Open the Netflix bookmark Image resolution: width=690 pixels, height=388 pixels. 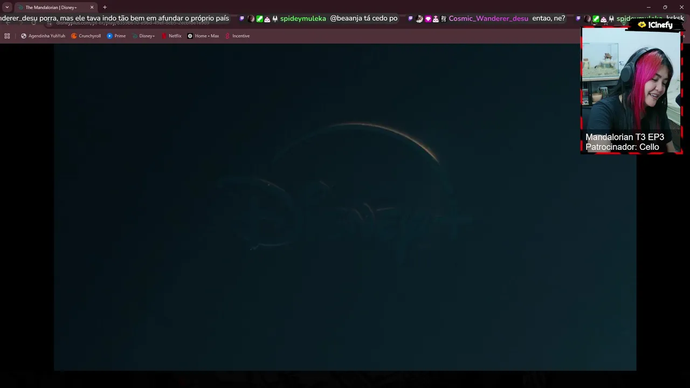(171, 36)
